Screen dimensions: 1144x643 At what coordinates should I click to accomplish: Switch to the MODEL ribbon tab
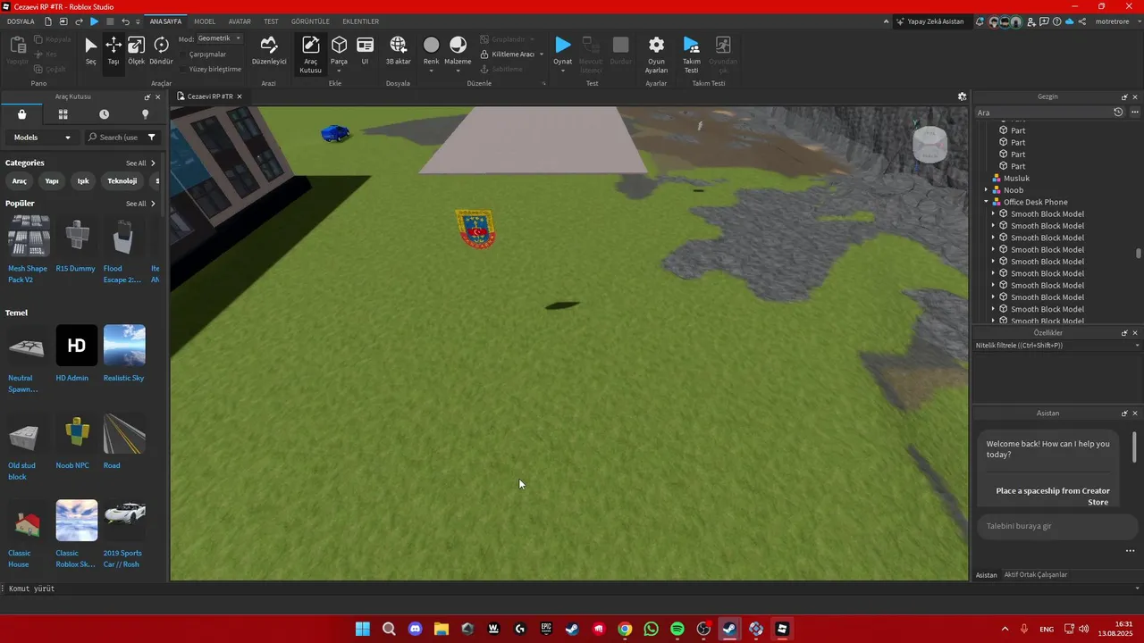[205, 21]
